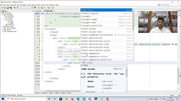
Task: Select text-align from completion list
Action: [x=106, y=29]
